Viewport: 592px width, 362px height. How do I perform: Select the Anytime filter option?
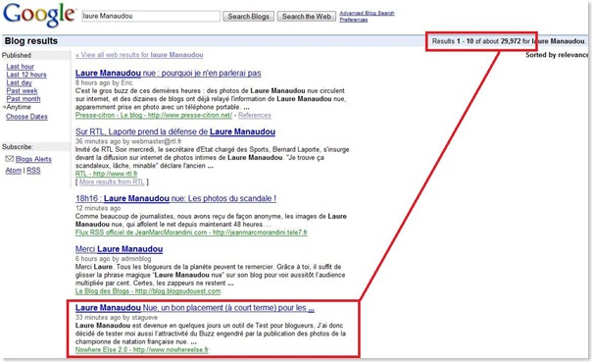click(19, 107)
